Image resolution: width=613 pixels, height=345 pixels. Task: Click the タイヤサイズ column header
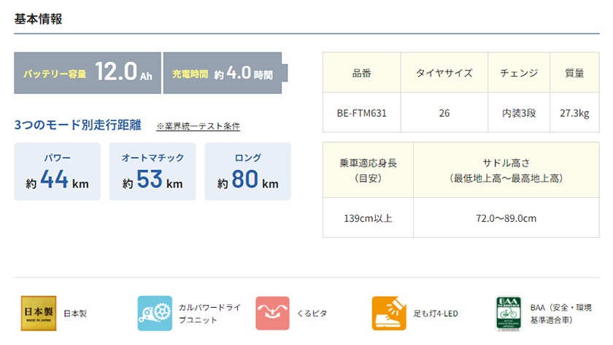click(444, 73)
